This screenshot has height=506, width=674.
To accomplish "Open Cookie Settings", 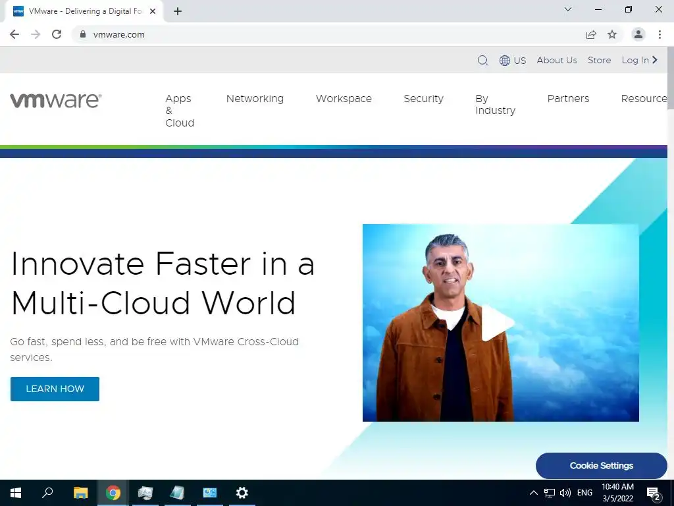I will [602, 466].
